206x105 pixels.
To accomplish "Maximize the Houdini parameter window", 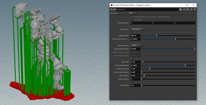I will [187, 5].
